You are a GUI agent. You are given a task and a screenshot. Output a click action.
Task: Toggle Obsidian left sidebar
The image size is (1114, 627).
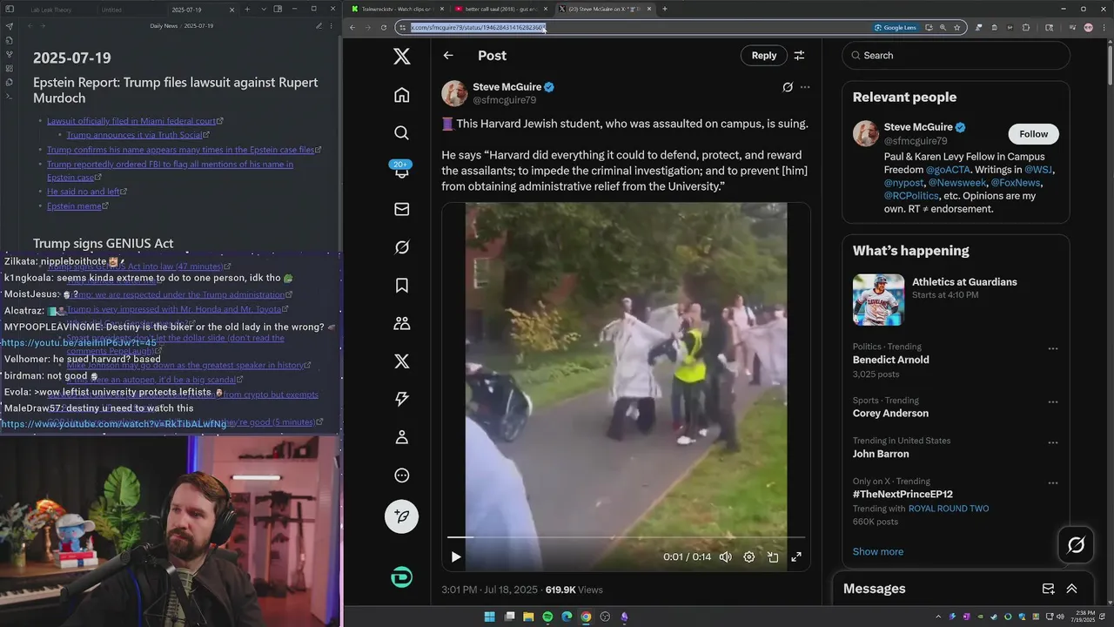coord(9,10)
